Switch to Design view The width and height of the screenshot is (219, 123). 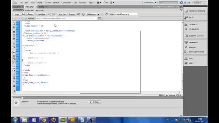click(30, 14)
